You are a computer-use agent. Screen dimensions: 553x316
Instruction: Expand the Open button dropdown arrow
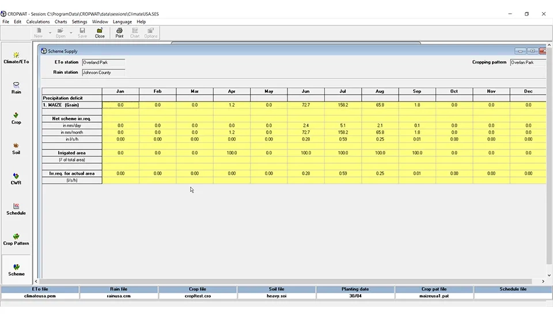click(x=71, y=33)
